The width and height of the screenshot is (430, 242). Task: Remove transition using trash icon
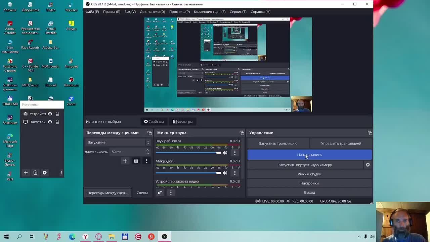(136, 161)
